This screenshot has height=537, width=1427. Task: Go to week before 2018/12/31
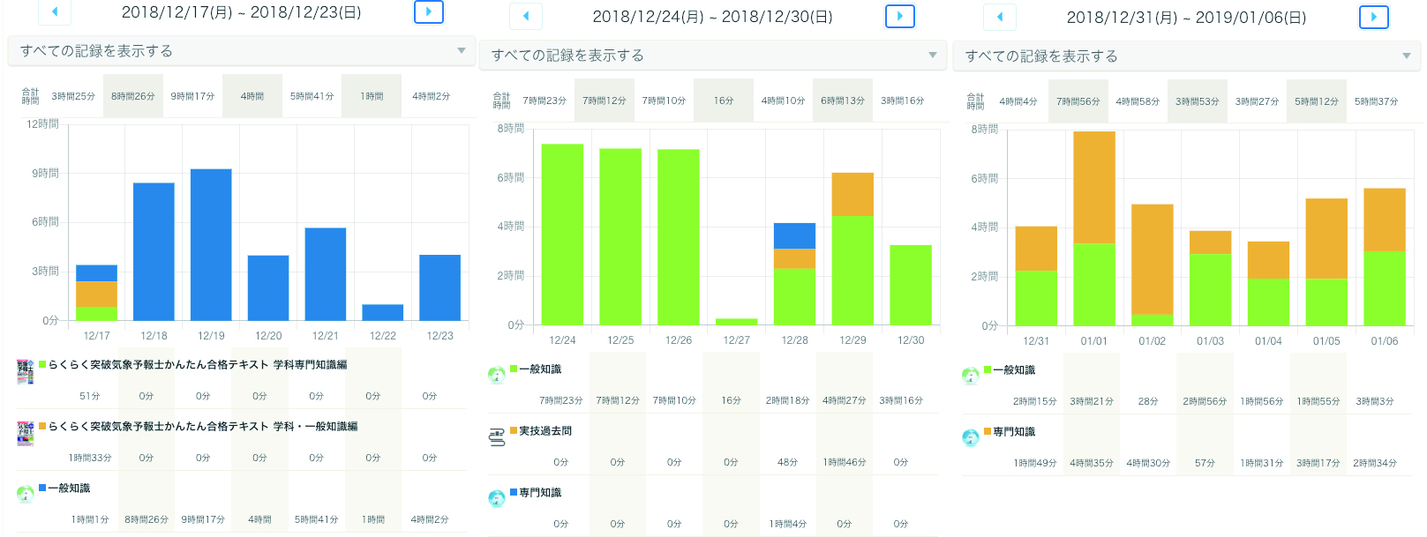[1000, 17]
